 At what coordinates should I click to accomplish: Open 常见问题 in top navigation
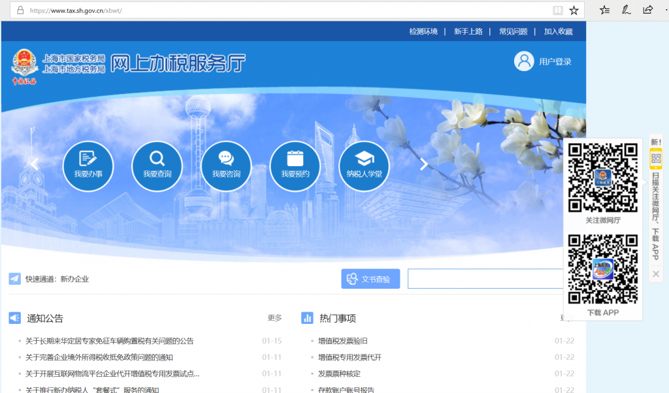[513, 31]
